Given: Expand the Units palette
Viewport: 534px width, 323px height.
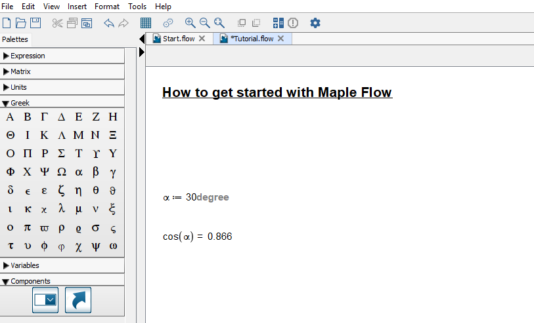Looking at the screenshot, I should 62,87.
